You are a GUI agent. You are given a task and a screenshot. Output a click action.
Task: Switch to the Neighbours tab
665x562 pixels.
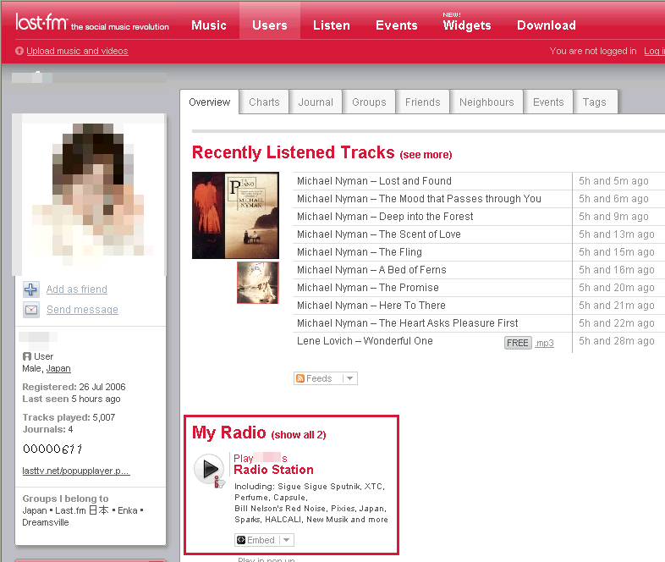[x=486, y=102]
